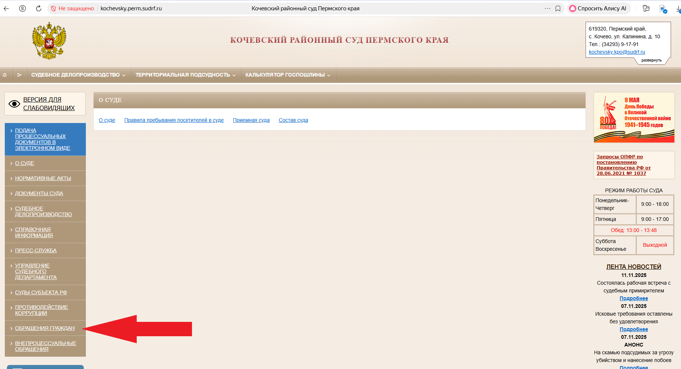Reload the page with refresh icon
Image resolution: width=681 pixels, height=369 pixels.
click(39, 8)
